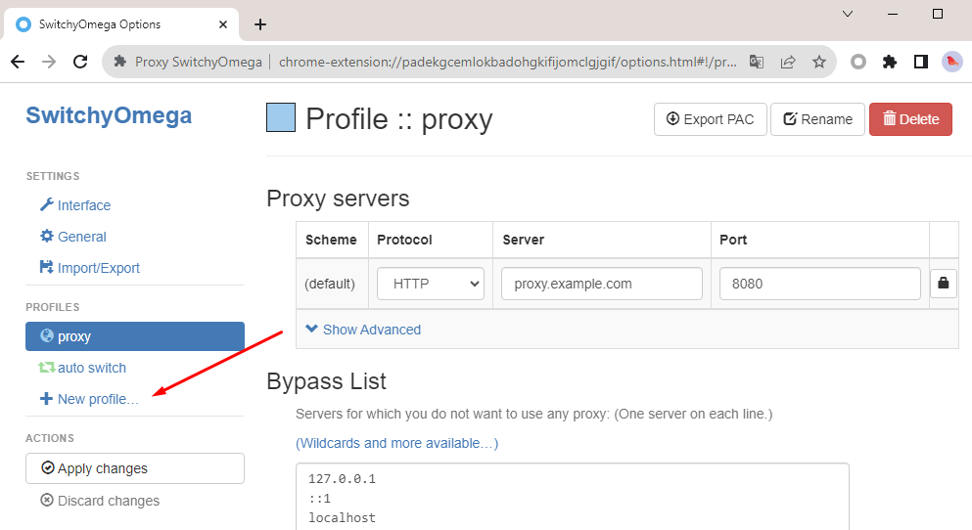The image size is (972, 530).
Task: Go to Import/Export settings
Action: point(98,268)
